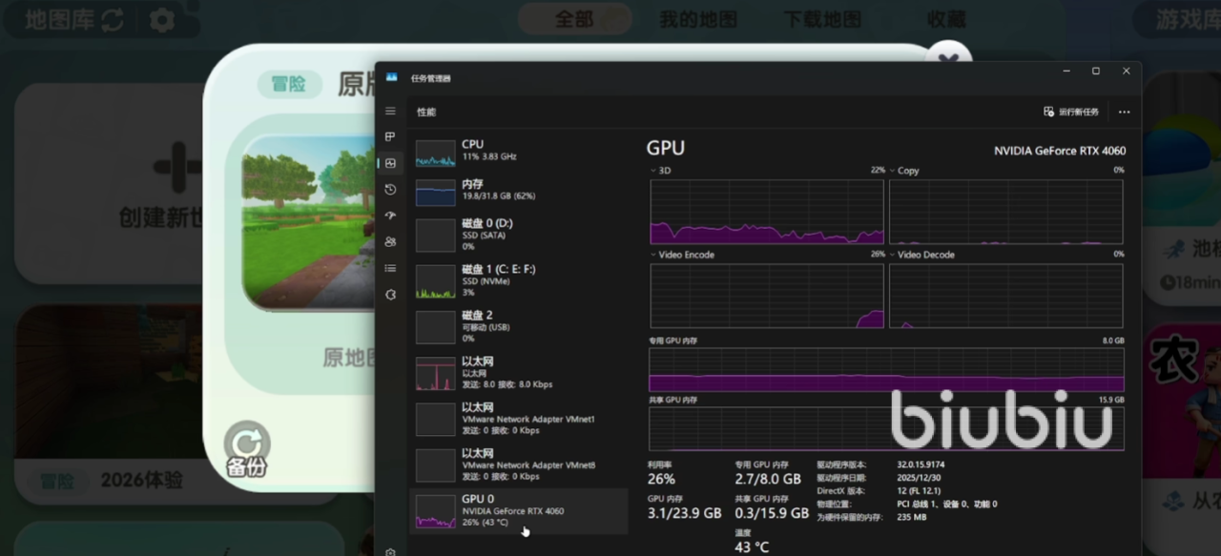Click the map library refresh icon

pos(112,20)
